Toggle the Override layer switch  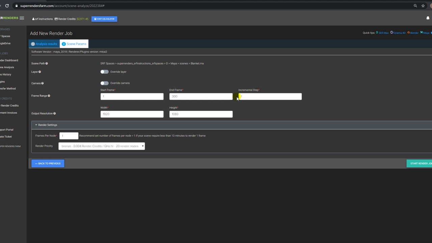pyautogui.click(x=104, y=72)
